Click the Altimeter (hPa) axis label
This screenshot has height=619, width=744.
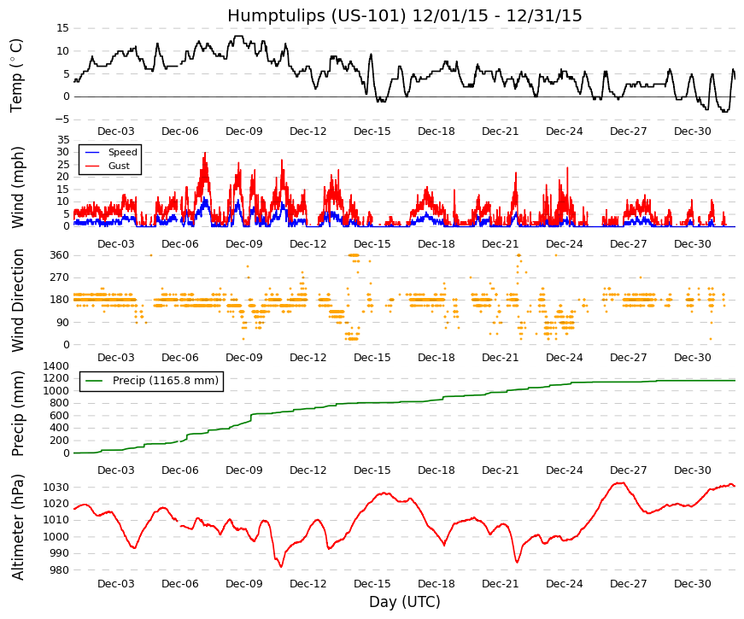point(17,527)
